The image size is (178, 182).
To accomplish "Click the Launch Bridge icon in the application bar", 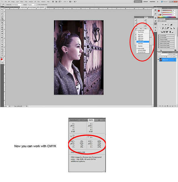I will pyautogui.click(x=53, y=2).
